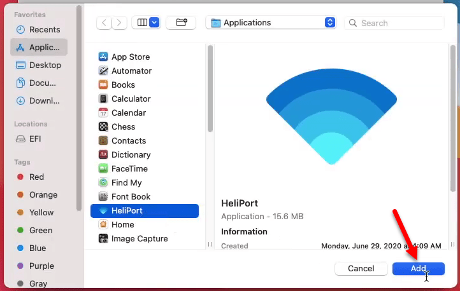The image size is (460, 291).
Task: Click inside the Search field
Action: click(394, 23)
